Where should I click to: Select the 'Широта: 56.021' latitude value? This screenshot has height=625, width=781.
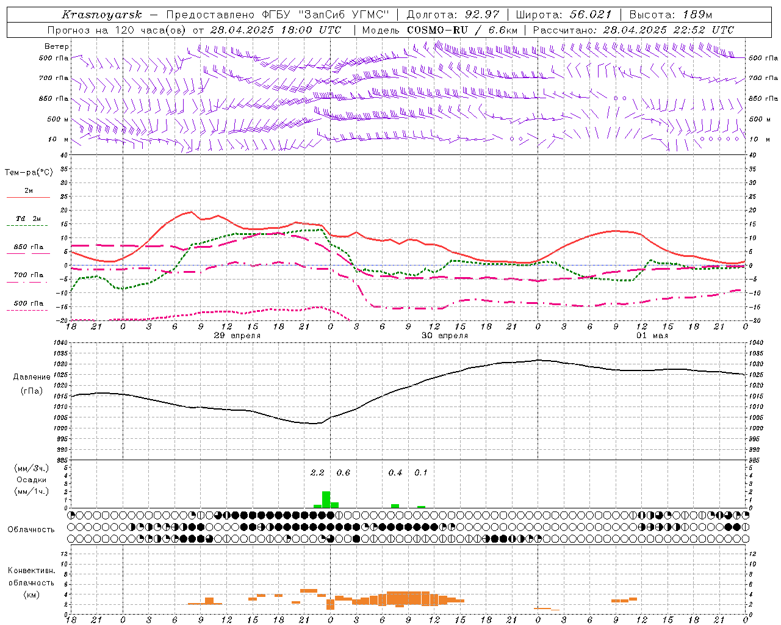[x=563, y=15]
